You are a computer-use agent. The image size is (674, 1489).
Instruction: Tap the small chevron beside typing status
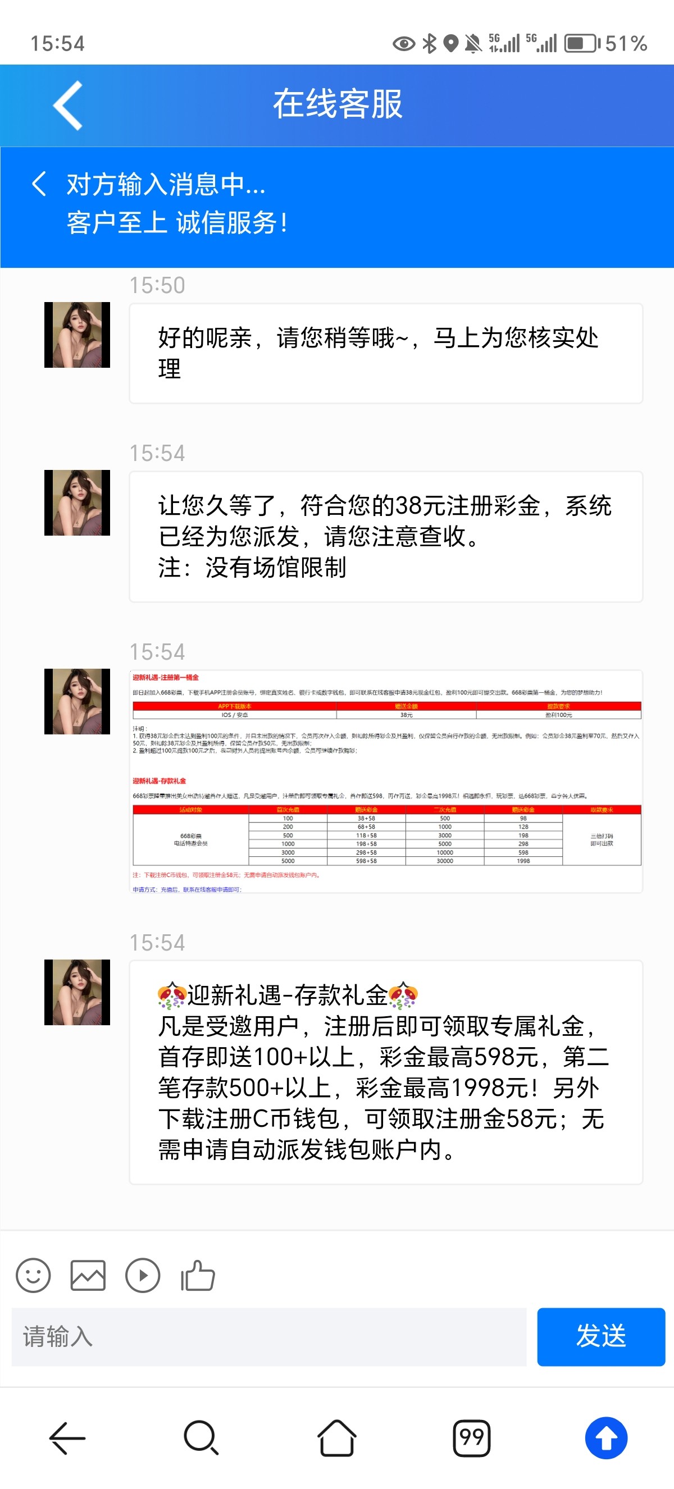pyautogui.click(x=38, y=184)
